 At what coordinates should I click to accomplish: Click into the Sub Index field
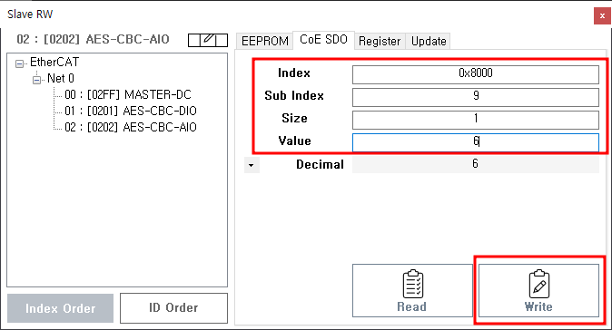[x=476, y=97]
